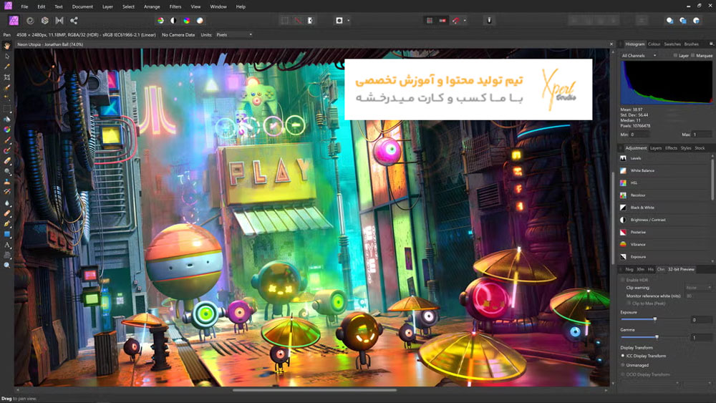This screenshot has width=716, height=403.
Task: Select the View (hand) tool
Action: [7, 46]
